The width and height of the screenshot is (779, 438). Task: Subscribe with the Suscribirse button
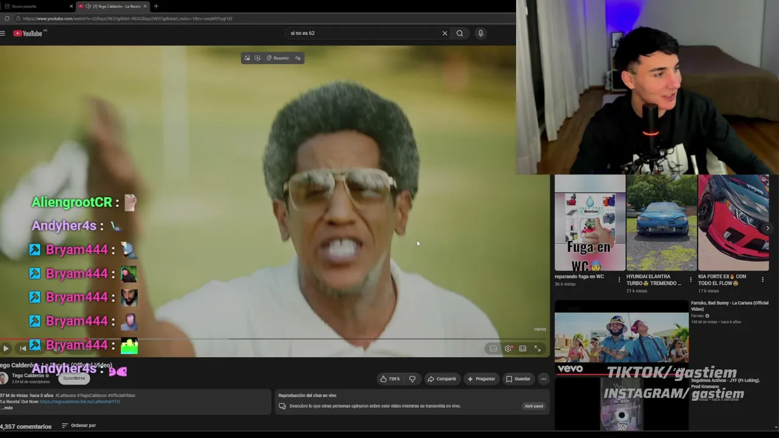[x=74, y=378]
